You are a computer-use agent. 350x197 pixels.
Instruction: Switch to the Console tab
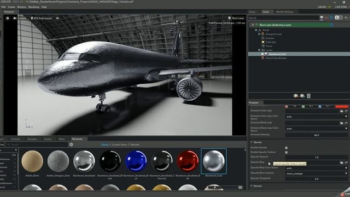16,139
